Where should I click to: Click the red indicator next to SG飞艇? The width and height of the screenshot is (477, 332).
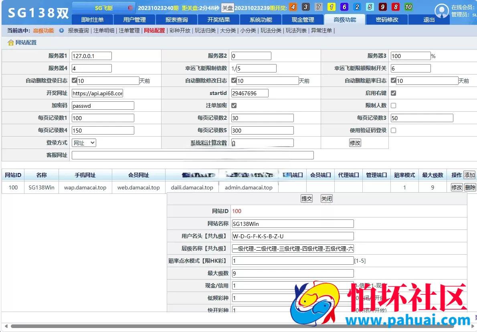tap(130, 8)
